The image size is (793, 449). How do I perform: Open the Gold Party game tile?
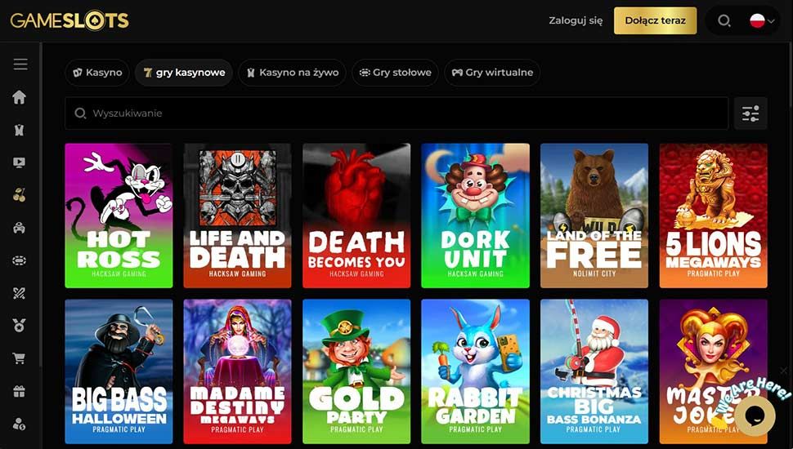coord(356,371)
